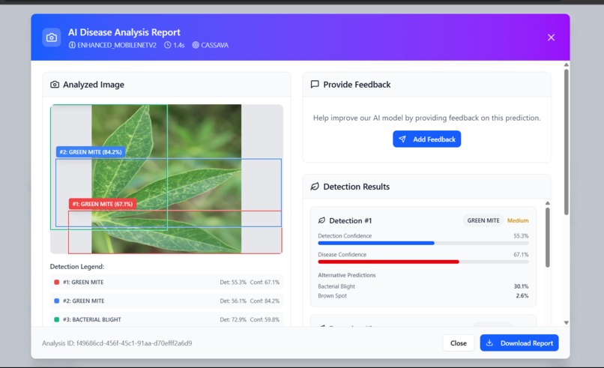Click the blue swatch for #2: GREEN MITE
The image size is (604, 368).
coord(57,301)
